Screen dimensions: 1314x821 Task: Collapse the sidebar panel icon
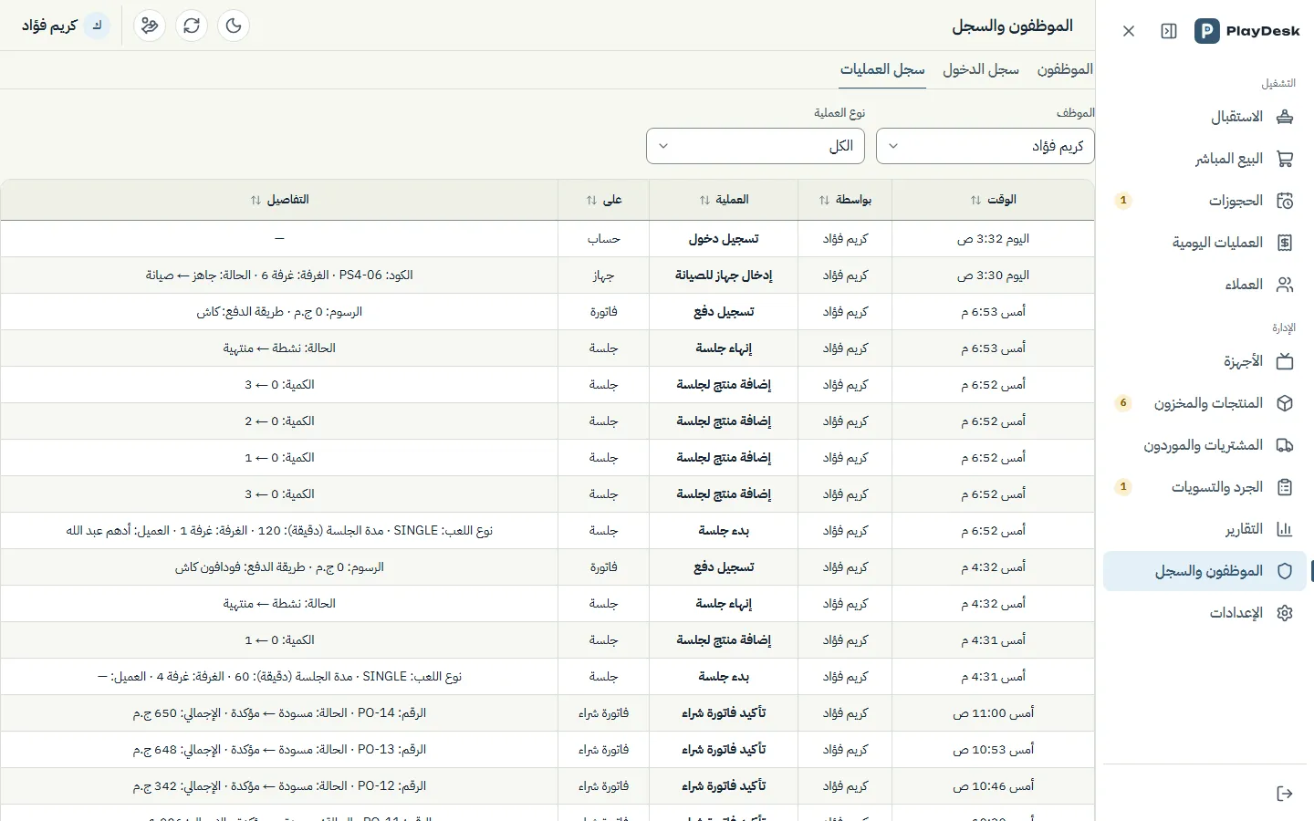pyautogui.click(x=1169, y=31)
